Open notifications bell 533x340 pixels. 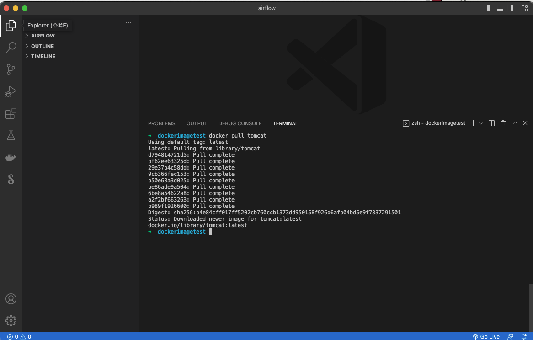tap(524, 337)
